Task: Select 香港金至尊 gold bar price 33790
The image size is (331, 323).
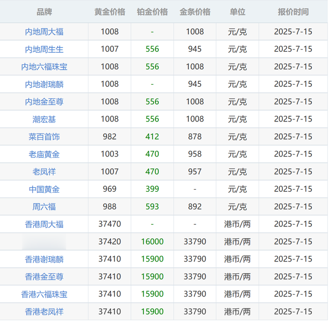Action: pos(195,276)
